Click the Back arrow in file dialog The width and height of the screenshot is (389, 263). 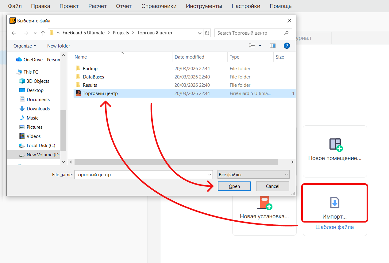pos(14,33)
